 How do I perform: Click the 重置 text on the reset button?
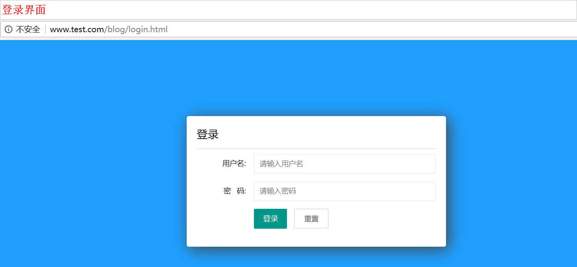(311, 218)
